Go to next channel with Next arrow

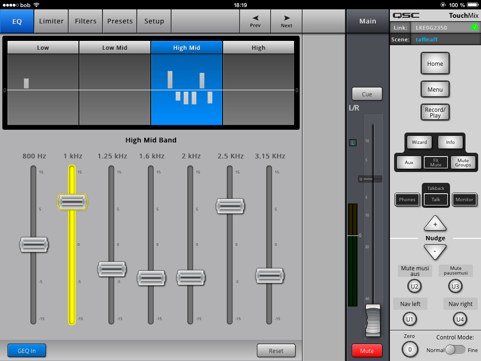tap(287, 21)
